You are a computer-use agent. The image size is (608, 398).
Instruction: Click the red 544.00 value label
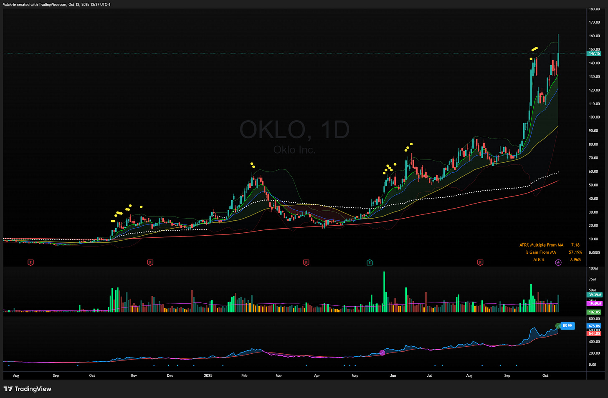(x=594, y=333)
